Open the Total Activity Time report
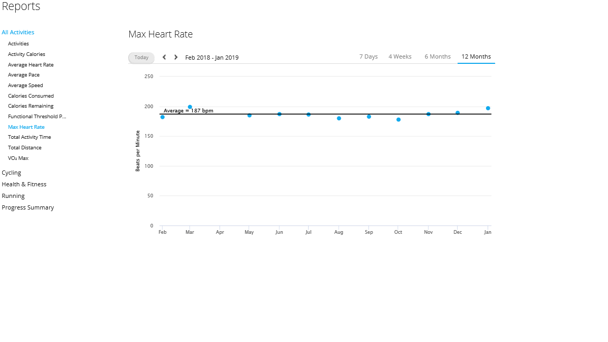 [x=30, y=137]
